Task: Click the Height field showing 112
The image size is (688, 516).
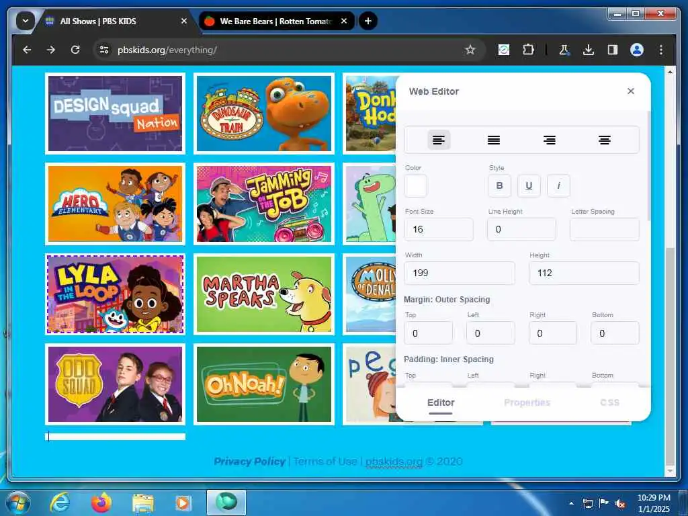Action: click(x=584, y=273)
